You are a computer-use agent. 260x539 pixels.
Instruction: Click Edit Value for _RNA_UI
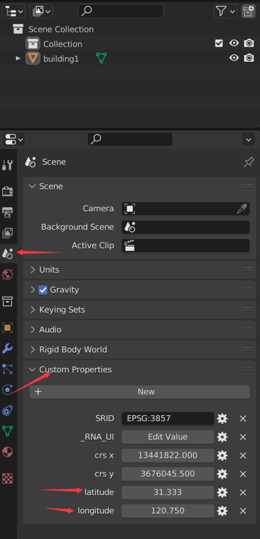point(167,437)
